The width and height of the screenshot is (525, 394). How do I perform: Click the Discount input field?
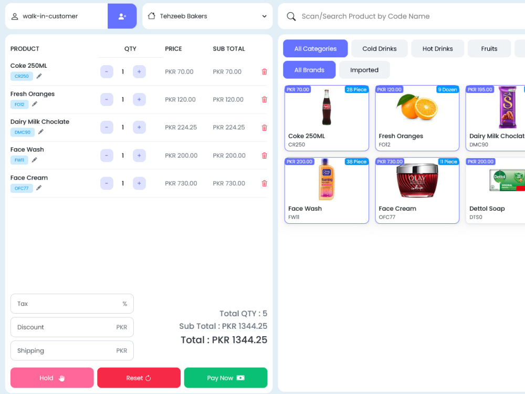[72, 327]
